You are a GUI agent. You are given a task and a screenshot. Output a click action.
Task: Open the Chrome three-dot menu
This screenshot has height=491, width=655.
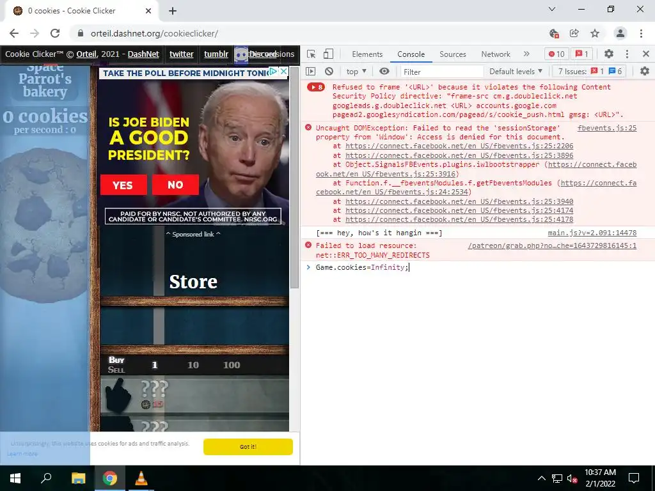click(641, 33)
